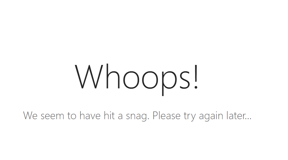Select the word have in the message
Image resolution: width=288 pixels, height=160 pixels.
[90, 115]
